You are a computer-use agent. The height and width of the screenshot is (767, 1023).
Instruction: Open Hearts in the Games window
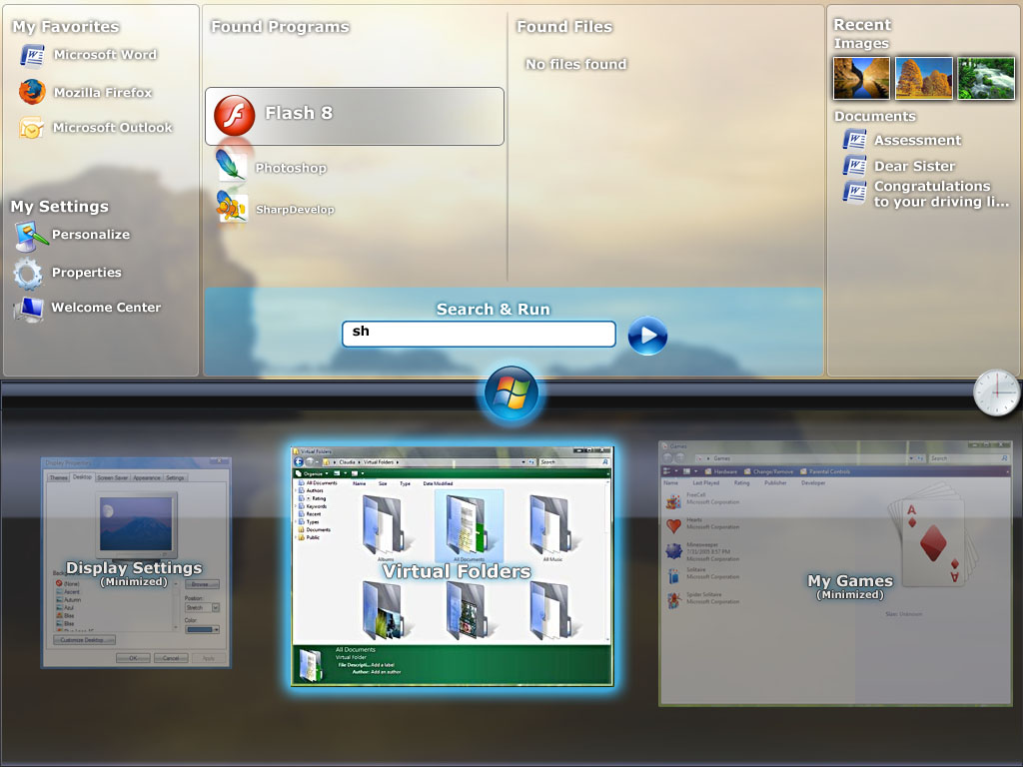point(702,523)
